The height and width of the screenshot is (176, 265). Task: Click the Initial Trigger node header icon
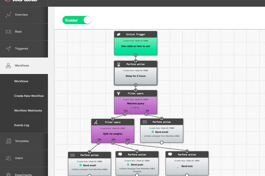118,34
